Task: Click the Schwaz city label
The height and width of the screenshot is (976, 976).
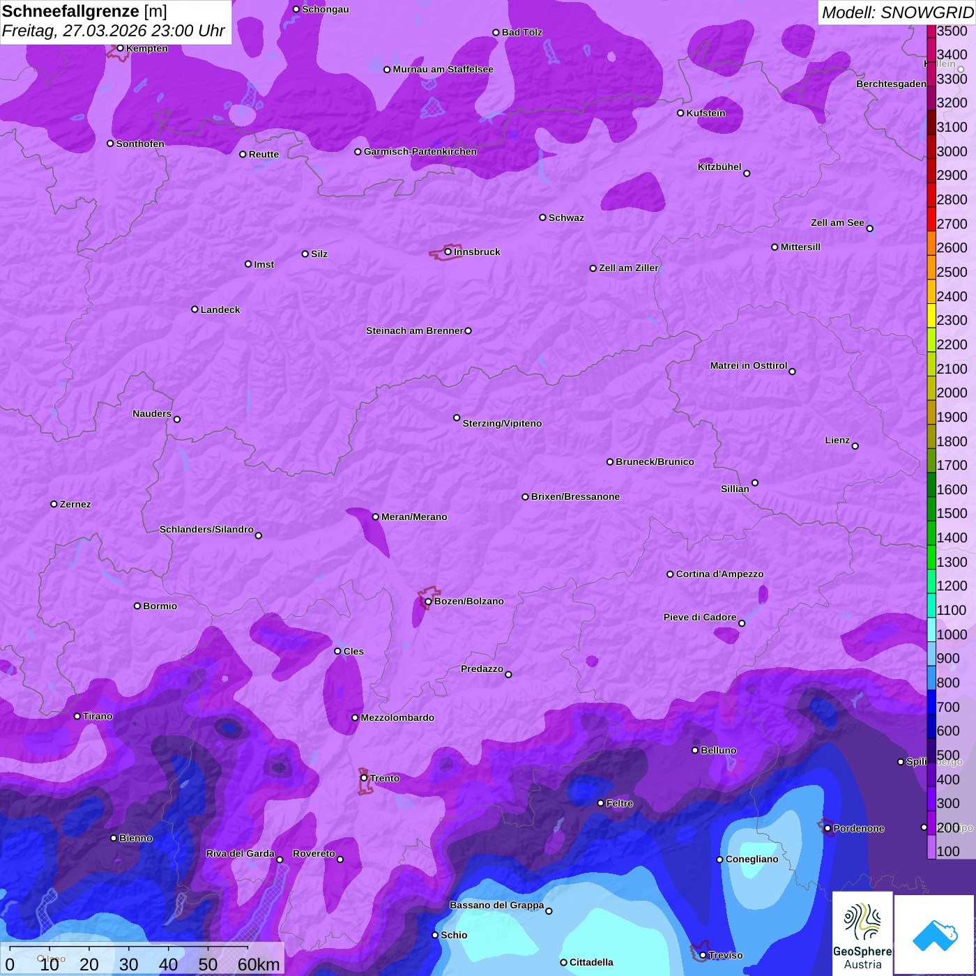Action: point(567,218)
